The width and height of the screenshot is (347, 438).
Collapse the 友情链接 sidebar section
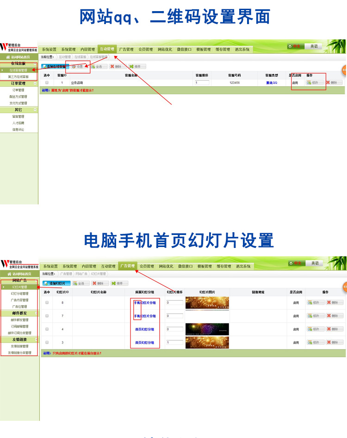pos(36,339)
